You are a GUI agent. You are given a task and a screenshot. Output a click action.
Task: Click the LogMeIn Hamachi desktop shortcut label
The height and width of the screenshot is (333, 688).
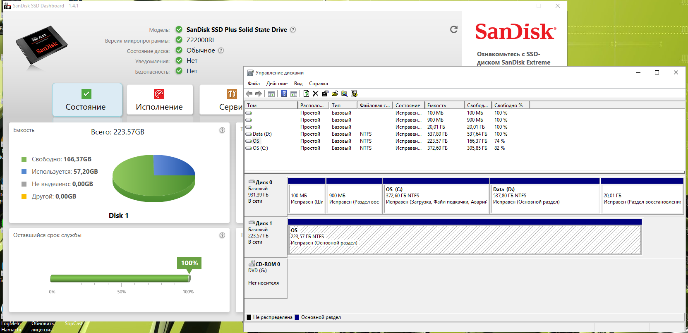click(x=11, y=326)
